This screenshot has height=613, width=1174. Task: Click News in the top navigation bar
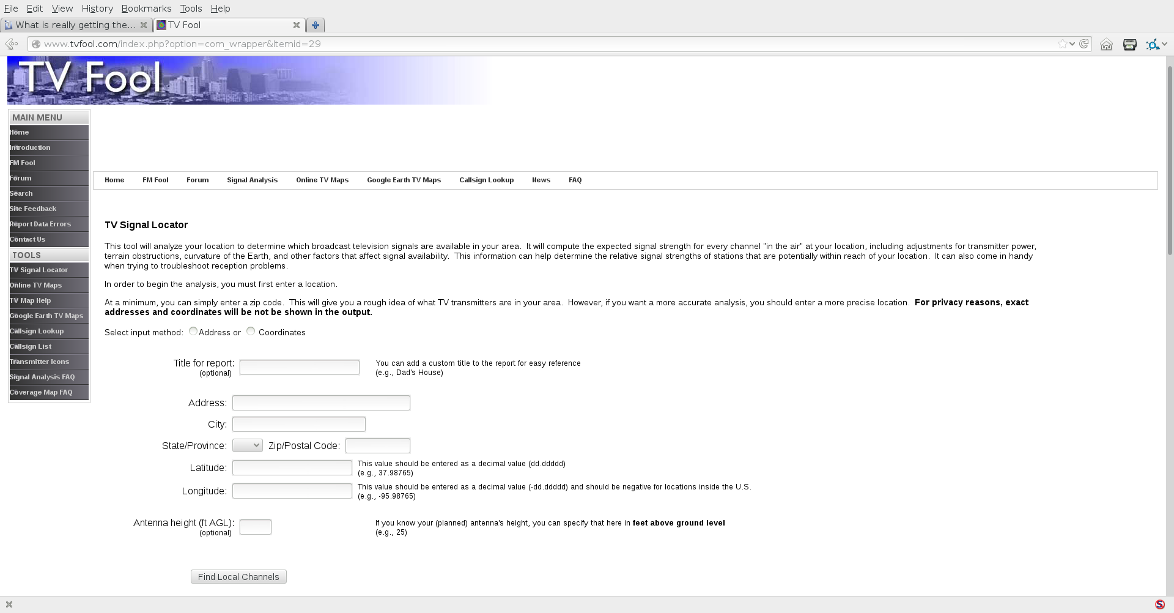[x=541, y=180]
